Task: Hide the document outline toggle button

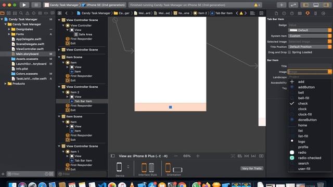Action: click(113, 156)
